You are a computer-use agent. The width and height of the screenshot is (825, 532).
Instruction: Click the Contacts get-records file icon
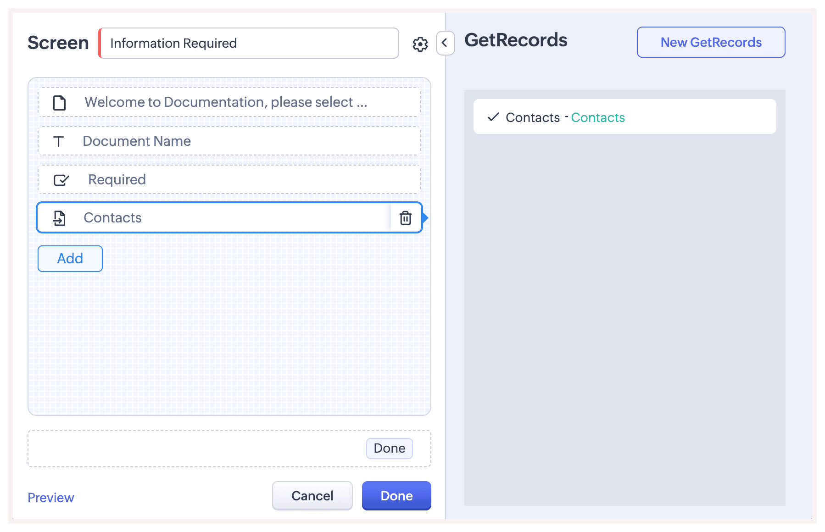(60, 218)
